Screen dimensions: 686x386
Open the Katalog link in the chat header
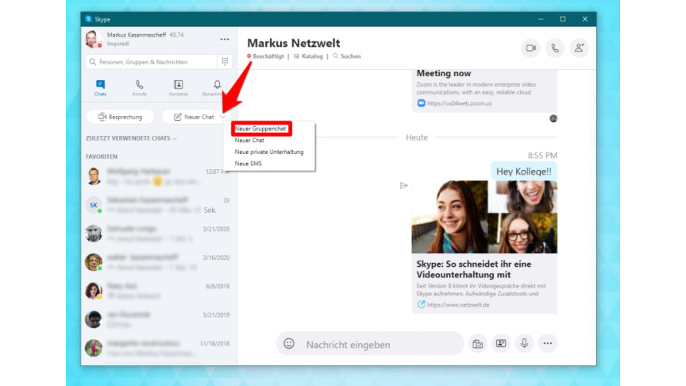pos(308,56)
